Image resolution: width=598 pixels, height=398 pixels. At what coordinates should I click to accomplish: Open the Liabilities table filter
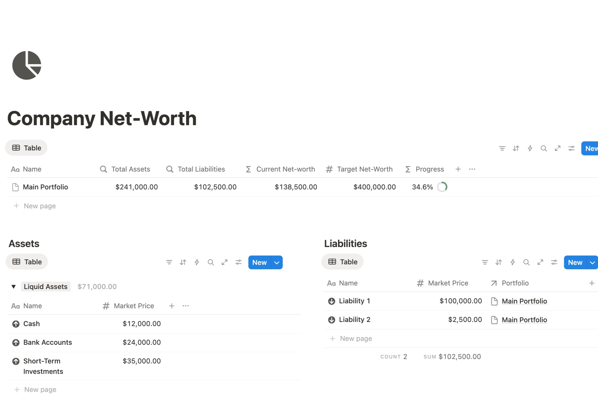(485, 262)
